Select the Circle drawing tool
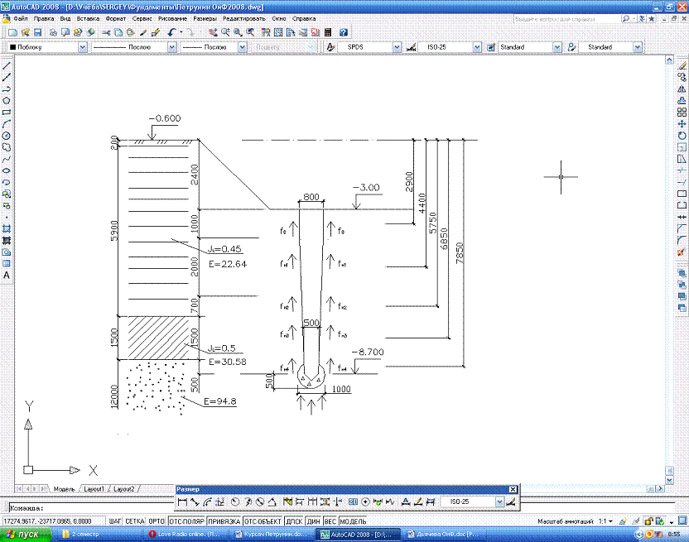689x542 pixels. pos(7,135)
